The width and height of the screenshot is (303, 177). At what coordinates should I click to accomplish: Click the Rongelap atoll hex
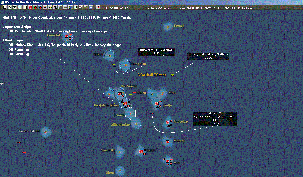click(125, 65)
